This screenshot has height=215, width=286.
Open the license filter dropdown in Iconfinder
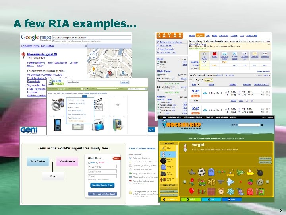[x=137, y=89]
